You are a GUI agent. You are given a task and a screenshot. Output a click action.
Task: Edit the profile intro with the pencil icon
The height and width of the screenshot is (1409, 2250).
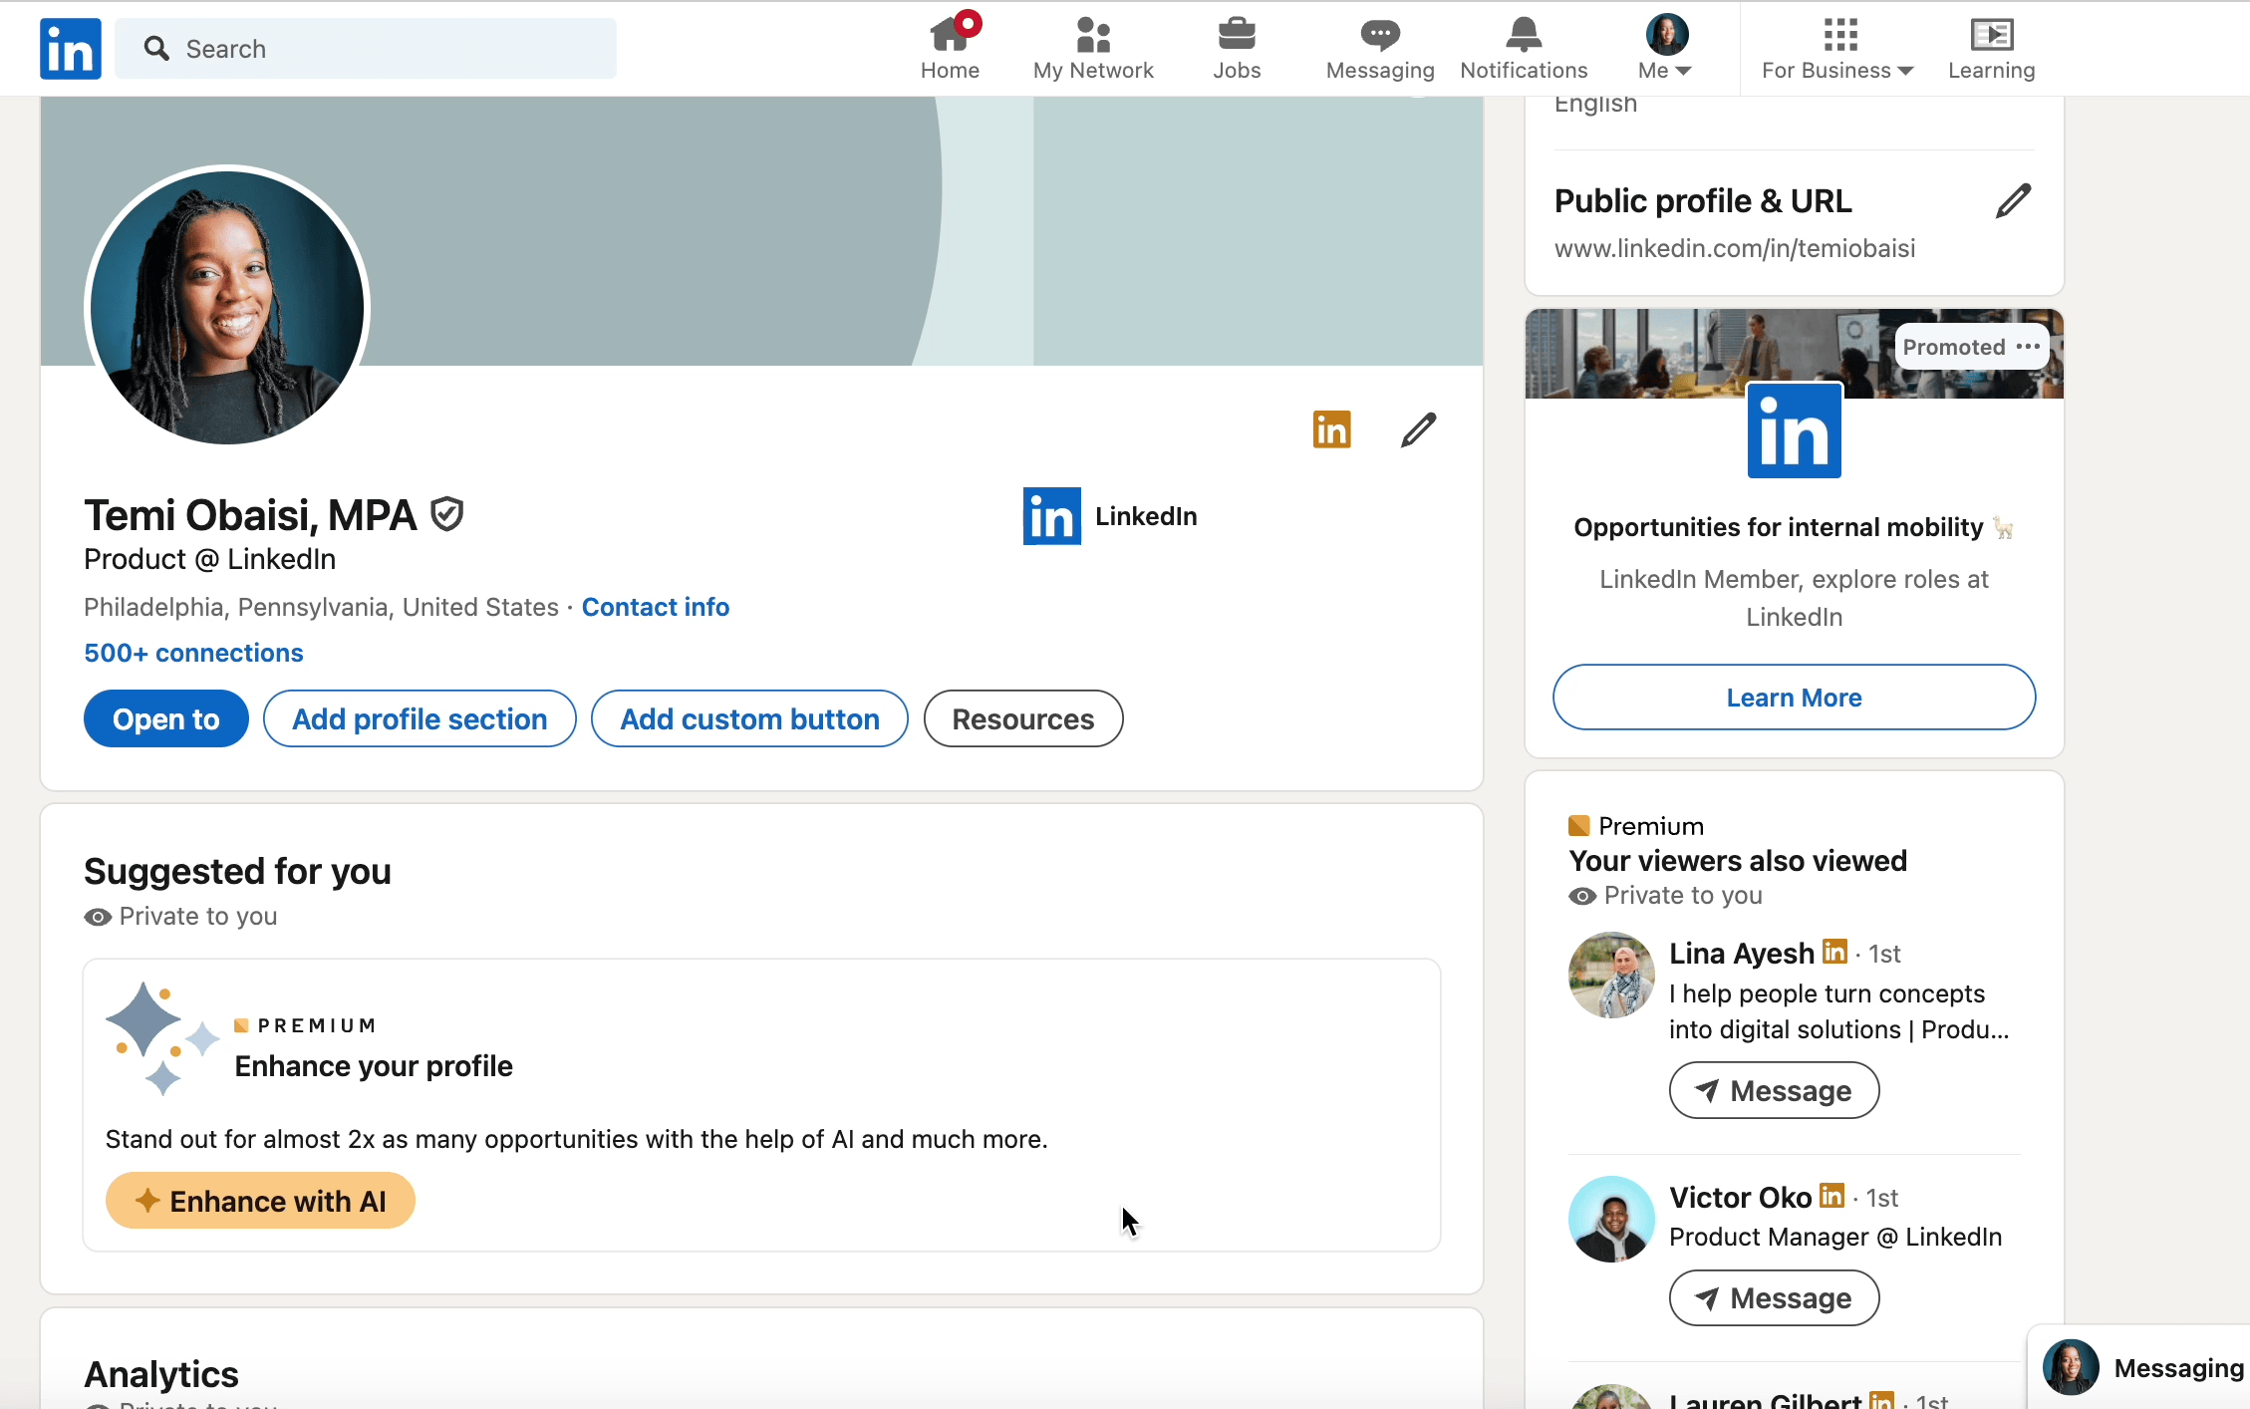point(1418,430)
